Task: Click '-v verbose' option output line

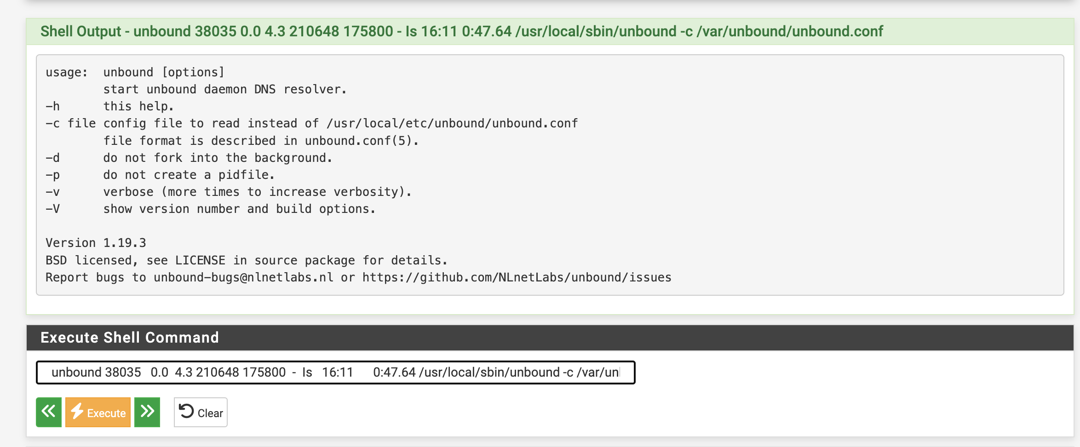Action: [x=229, y=192]
